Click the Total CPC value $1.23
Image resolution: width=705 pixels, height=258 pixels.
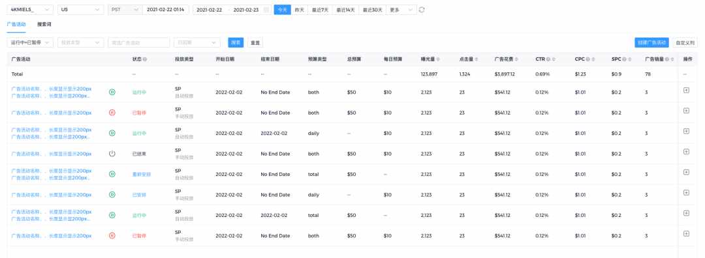580,74
